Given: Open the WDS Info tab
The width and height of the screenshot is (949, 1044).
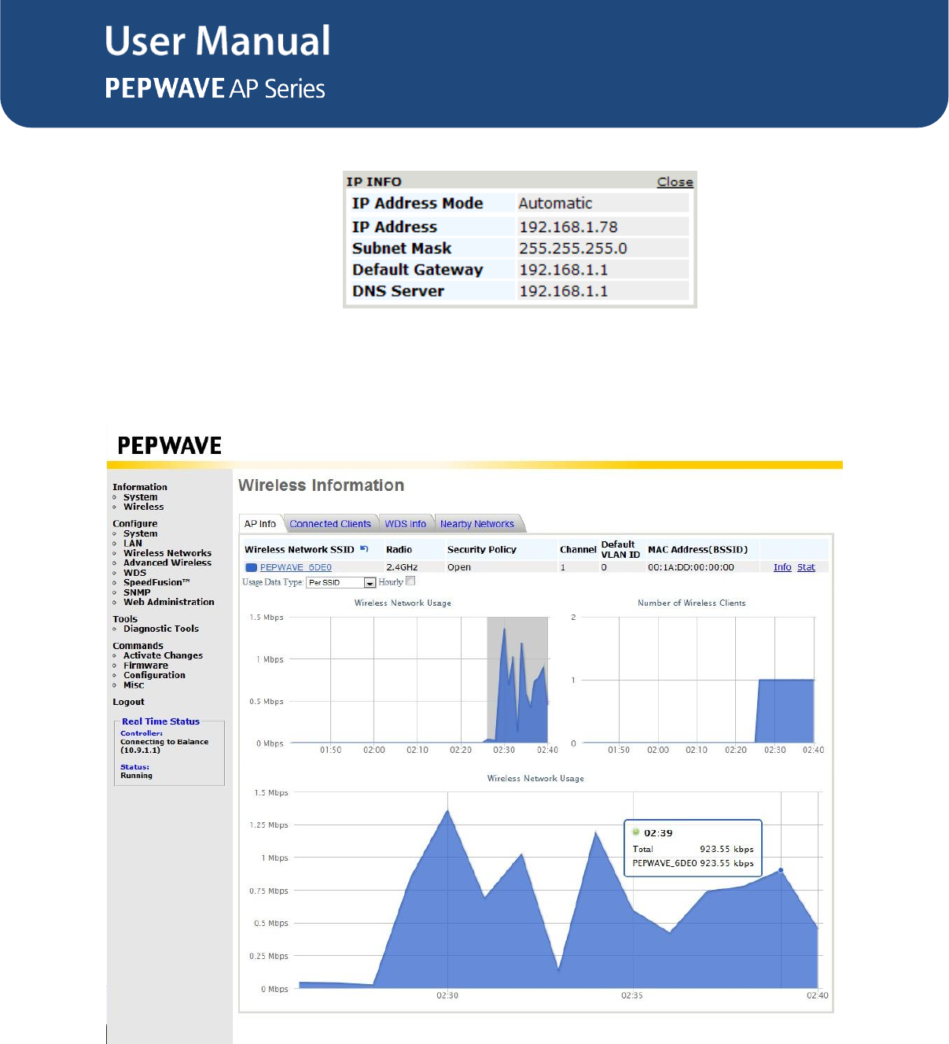Looking at the screenshot, I should click(x=406, y=524).
